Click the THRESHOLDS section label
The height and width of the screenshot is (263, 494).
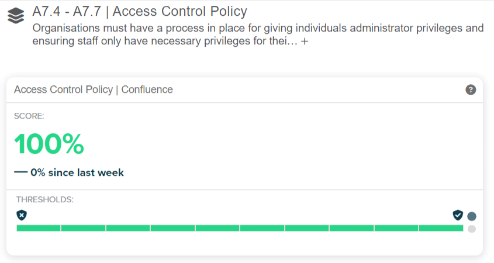[44, 199]
